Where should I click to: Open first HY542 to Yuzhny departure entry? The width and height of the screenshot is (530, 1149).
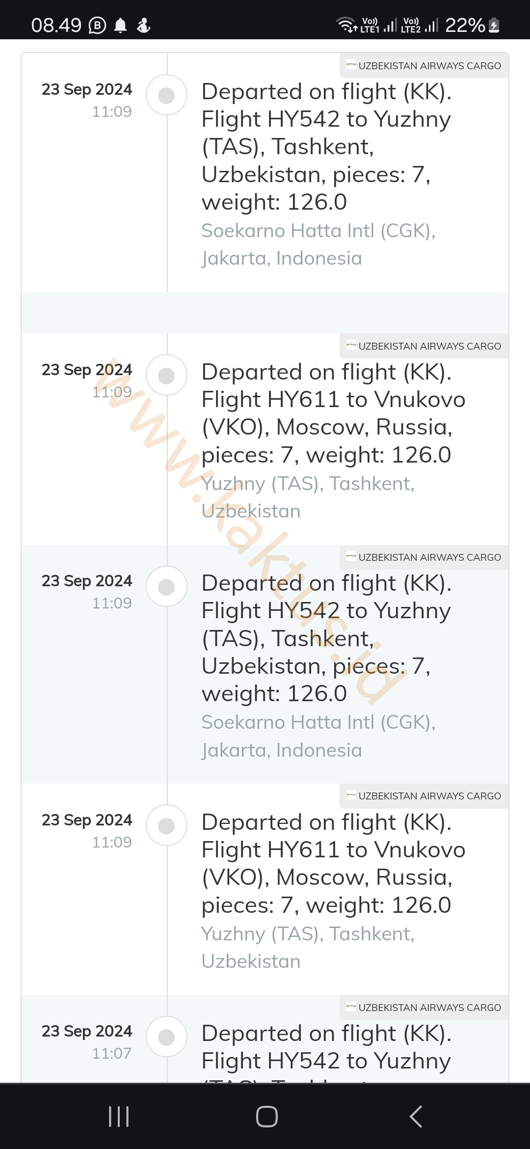(x=326, y=147)
